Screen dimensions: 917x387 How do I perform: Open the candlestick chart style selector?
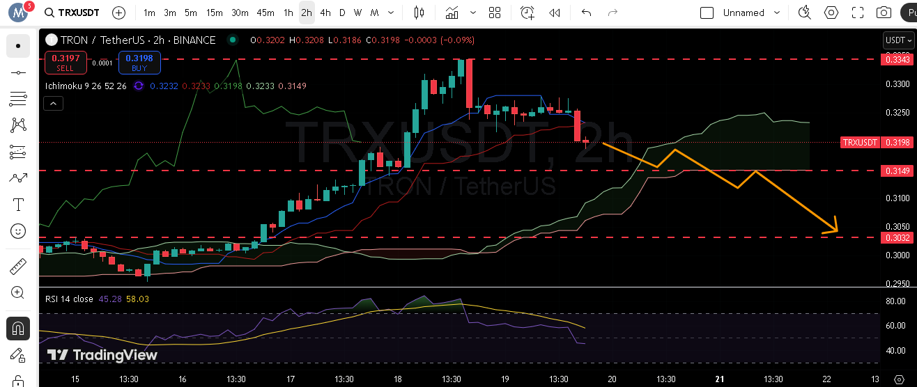(419, 13)
